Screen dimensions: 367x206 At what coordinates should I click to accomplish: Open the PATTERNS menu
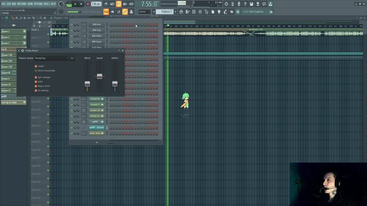(22, 4)
